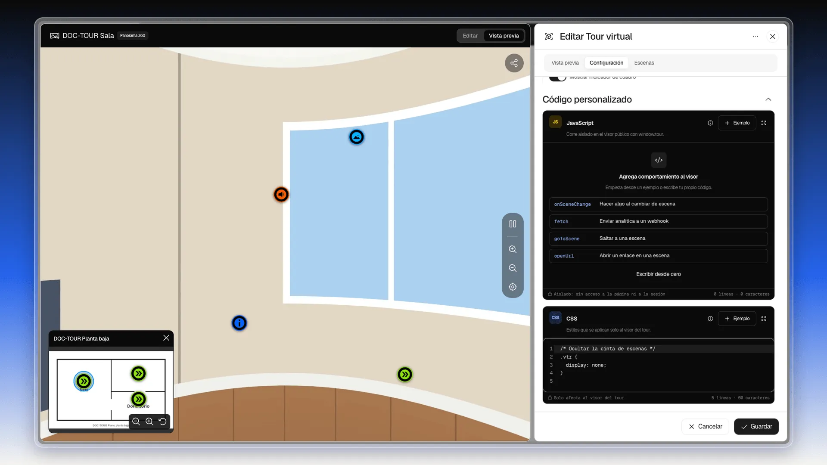Viewport: 827px width, 465px height.
Task: Open the blue info hotspot
Action: [239, 323]
